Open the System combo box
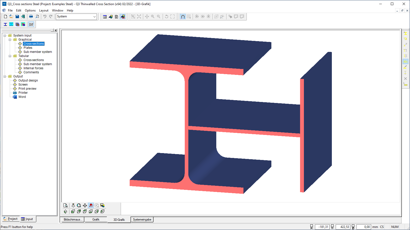410x230 pixels. click(x=76, y=17)
